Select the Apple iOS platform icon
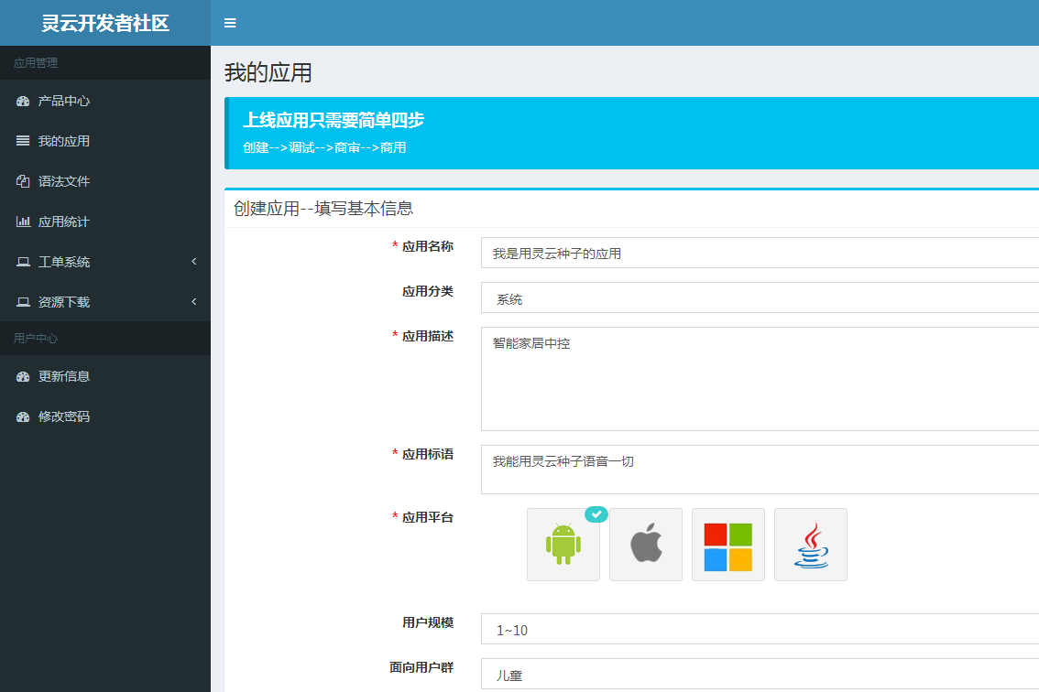 646,545
